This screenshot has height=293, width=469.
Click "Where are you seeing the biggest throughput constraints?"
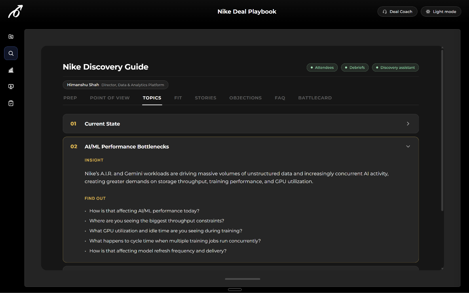click(x=157, y=221)
